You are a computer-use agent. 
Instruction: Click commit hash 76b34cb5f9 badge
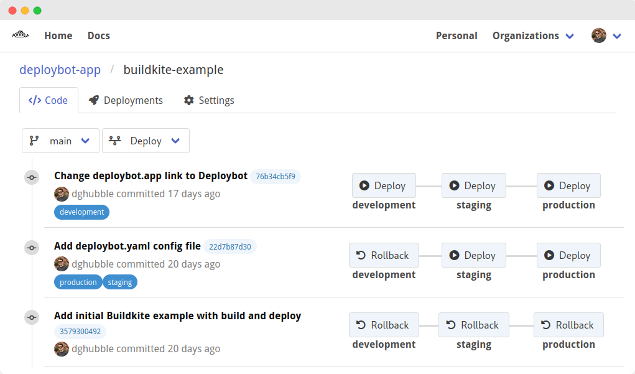[x=276, y=176]
